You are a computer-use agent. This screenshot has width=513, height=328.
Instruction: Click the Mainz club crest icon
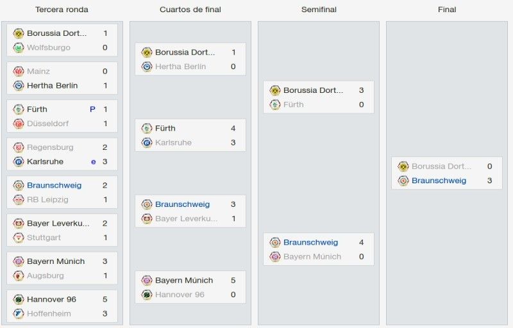pyautogui.click(x=19, y=71)
